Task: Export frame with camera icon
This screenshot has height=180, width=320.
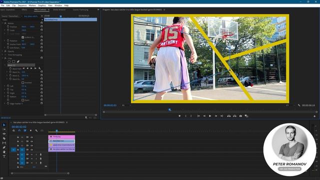Action: [x=240, y=116]
